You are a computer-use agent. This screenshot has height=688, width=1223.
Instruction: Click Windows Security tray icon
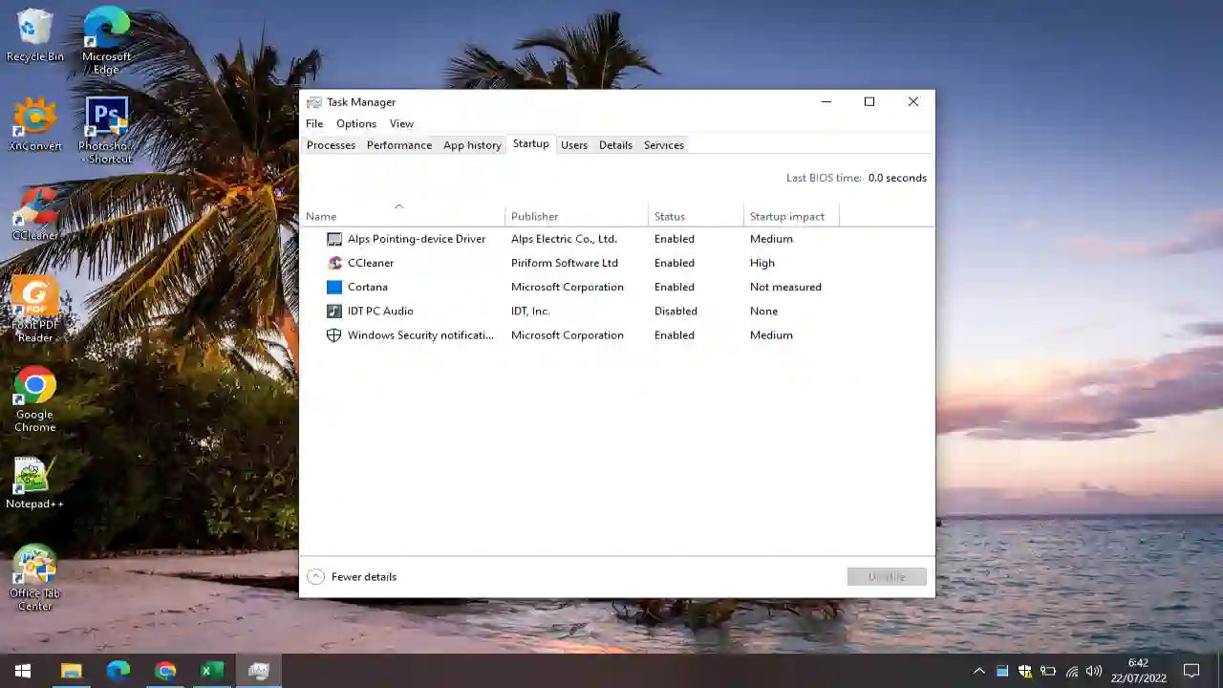point(1025,671)
